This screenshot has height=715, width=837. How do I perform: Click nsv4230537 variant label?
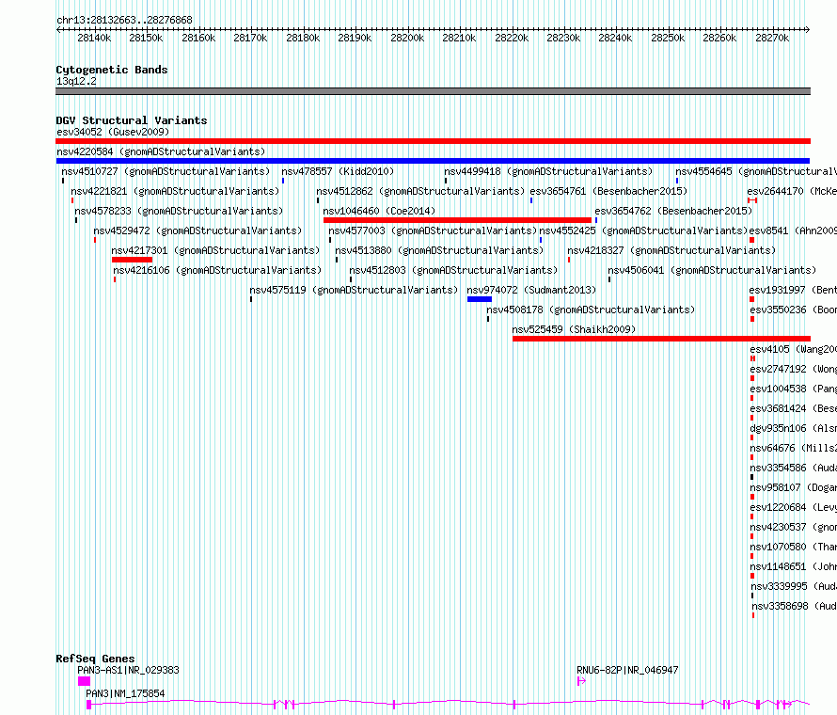click(793, 527)
